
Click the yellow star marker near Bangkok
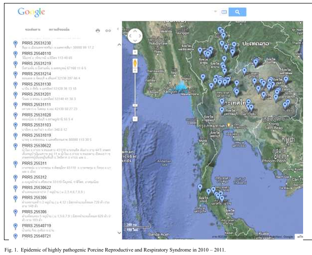coord(229,125)
